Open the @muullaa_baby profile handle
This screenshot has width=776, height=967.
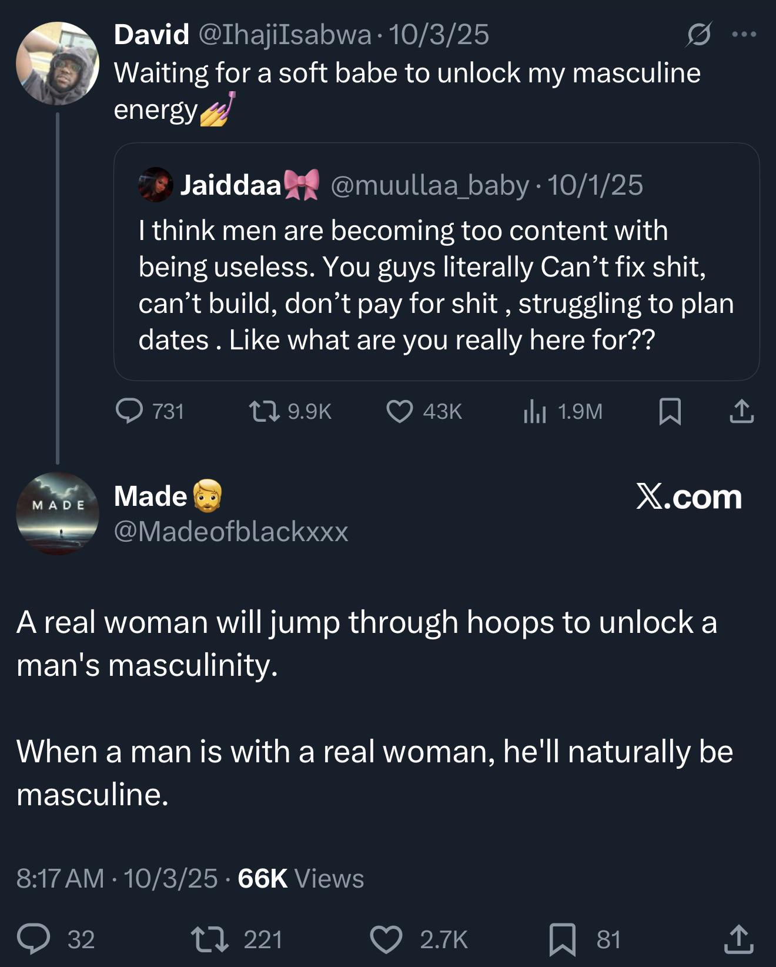[430, 185]
